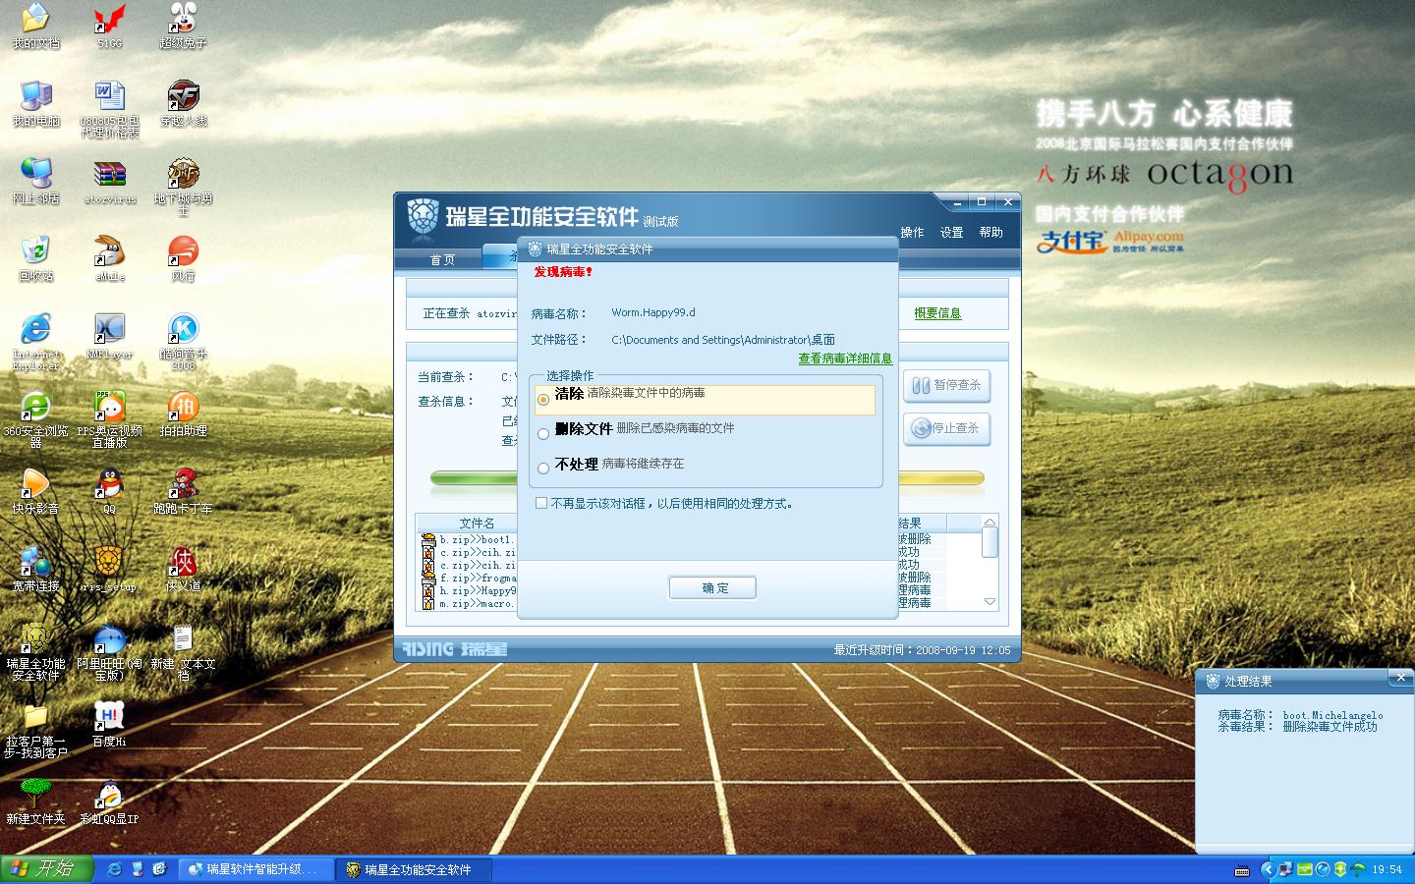This screenshot has width=1415, height=884.
Task: Click the Rising lion shield logo
Action: pos(423,218)
